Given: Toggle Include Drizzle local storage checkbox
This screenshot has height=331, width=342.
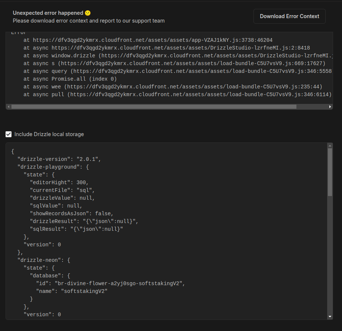Looking at the screenshot, I should click(9, 134).
